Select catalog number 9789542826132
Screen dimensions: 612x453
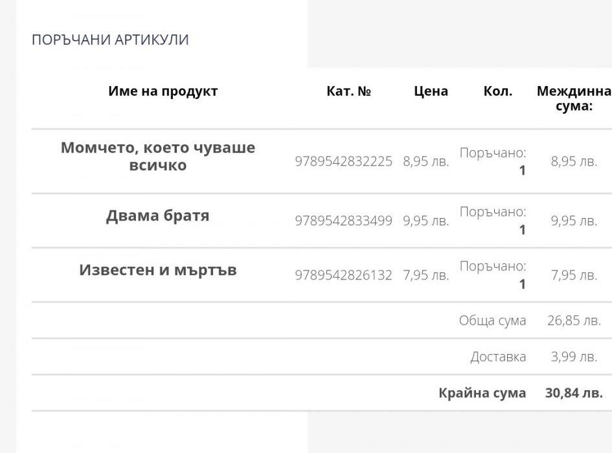343,276
